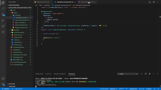The image size is (161, 90).
Task: Maximize the panel with up chevron
Action: point(154,74)
